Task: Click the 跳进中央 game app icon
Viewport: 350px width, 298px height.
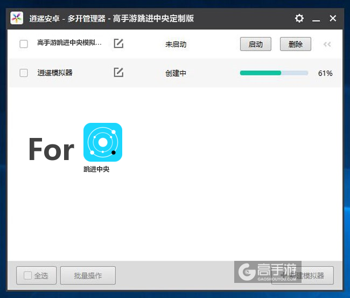Action: (x=103, y=142)
